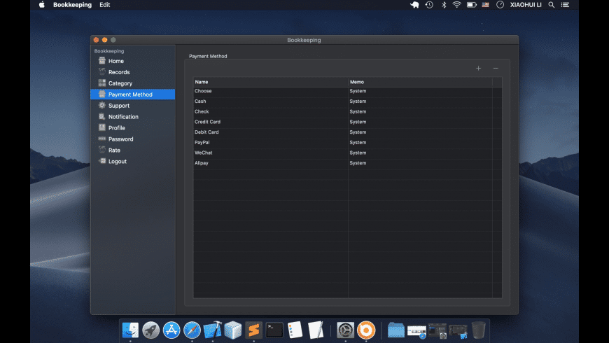Click the Logout icon in sidebar
Image resolution: width=609 pixels, height=343 pixels.
[102, 161]
